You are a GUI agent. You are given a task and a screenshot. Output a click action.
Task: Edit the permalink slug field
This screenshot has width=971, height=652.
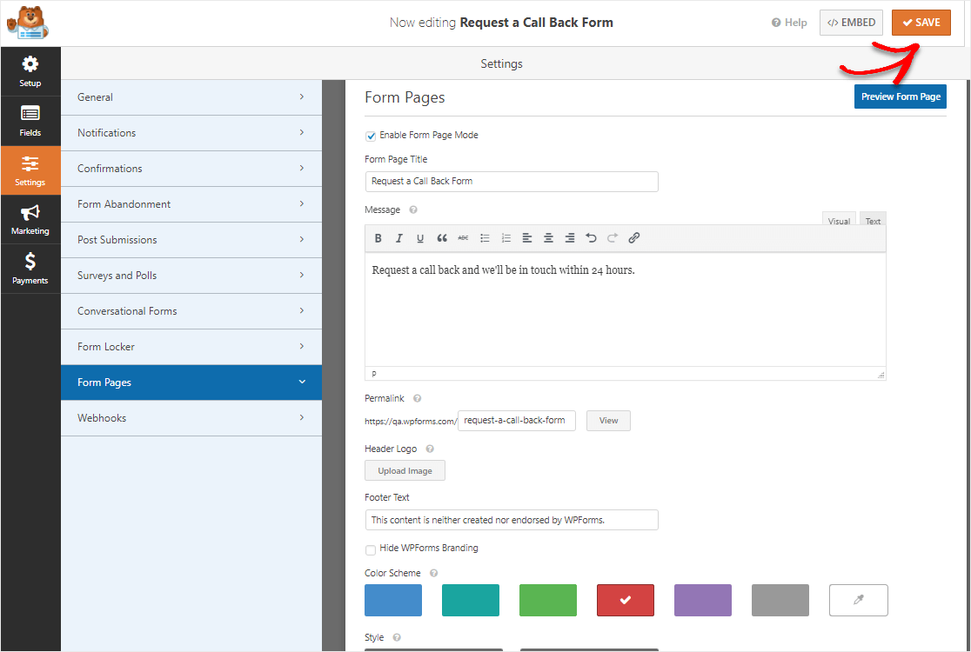517,421
